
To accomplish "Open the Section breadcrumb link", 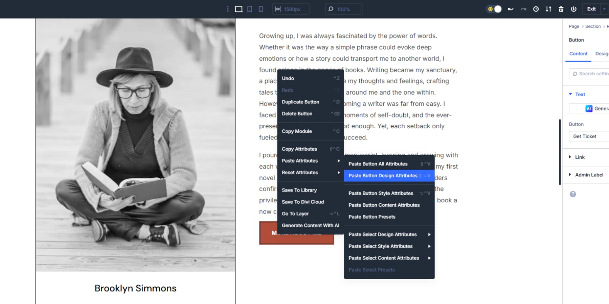I will (x=593, y=26).
